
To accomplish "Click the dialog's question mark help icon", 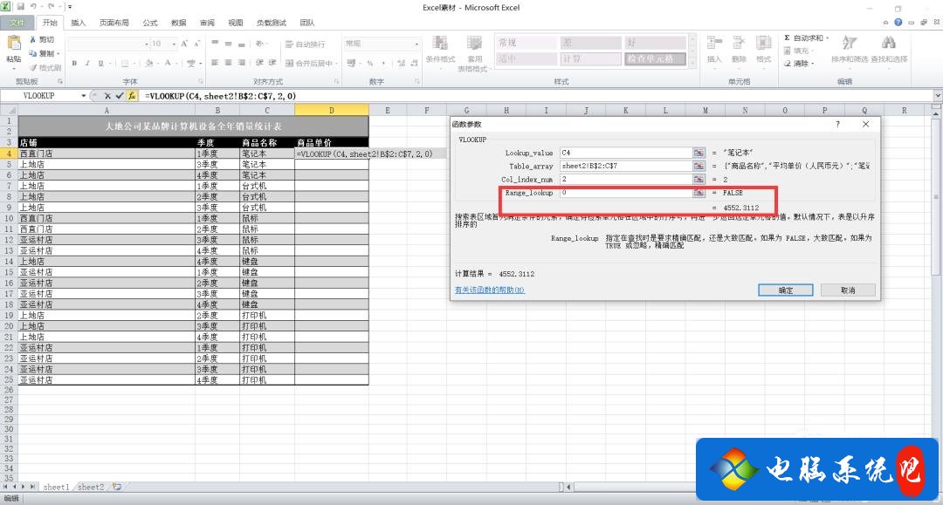I will click(x=837, y=125).
